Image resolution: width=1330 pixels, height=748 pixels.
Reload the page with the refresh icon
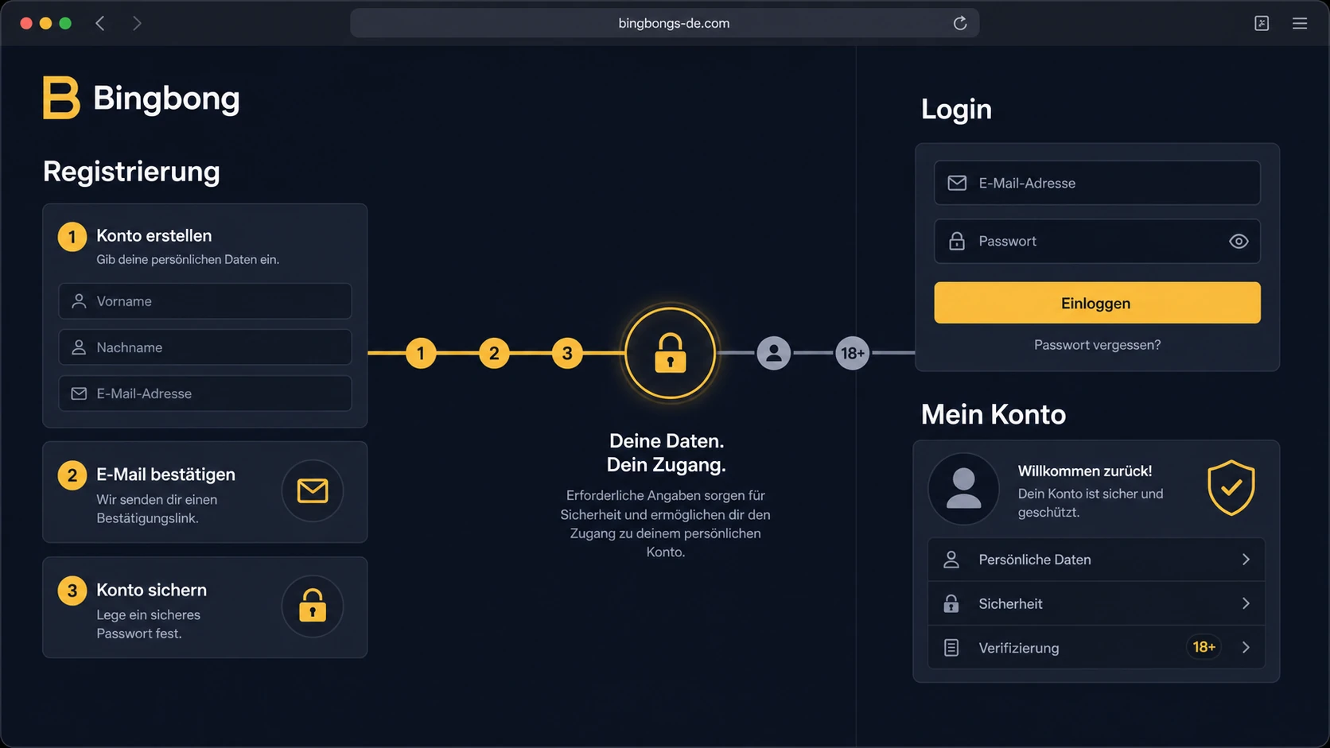pos(960,23)
